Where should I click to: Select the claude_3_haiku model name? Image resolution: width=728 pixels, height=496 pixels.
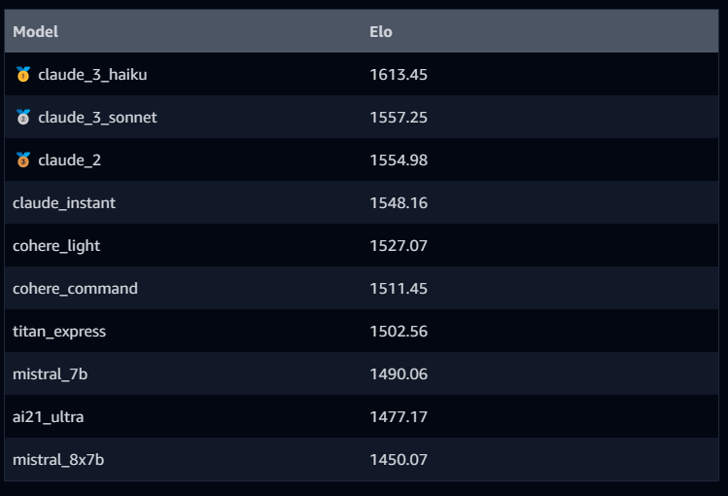(x=92, y=75)
